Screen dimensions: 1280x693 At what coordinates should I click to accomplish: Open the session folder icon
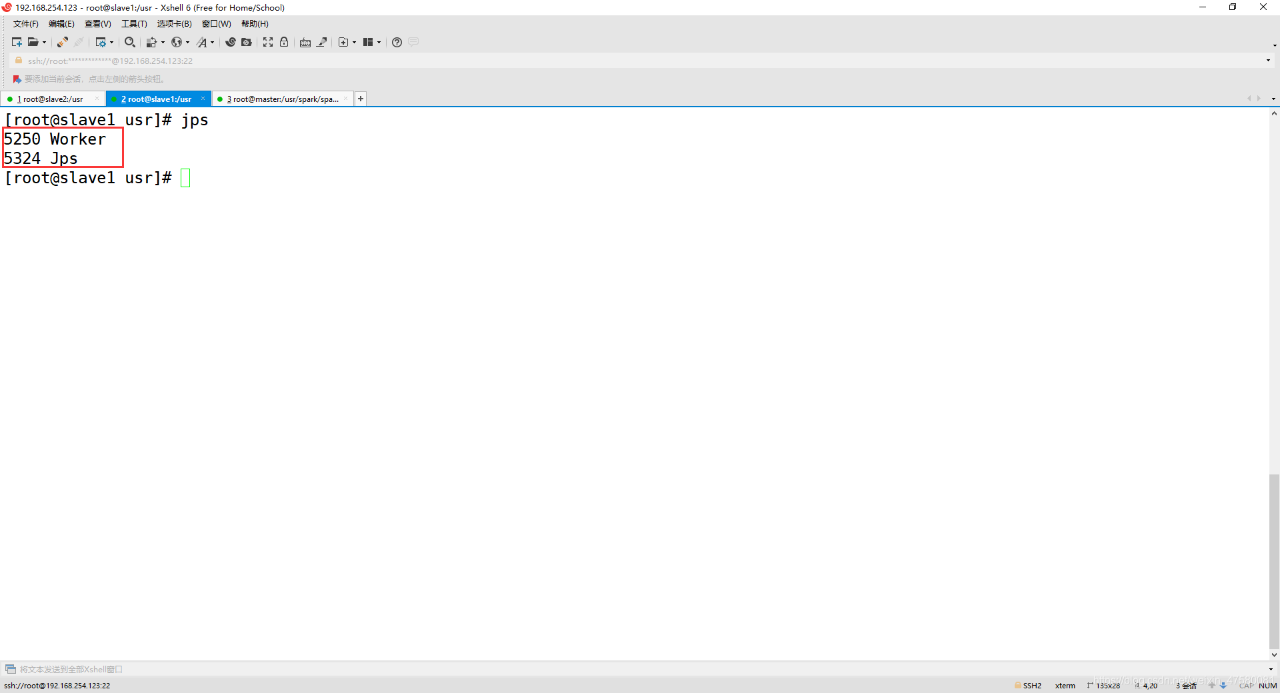[33, 42]
